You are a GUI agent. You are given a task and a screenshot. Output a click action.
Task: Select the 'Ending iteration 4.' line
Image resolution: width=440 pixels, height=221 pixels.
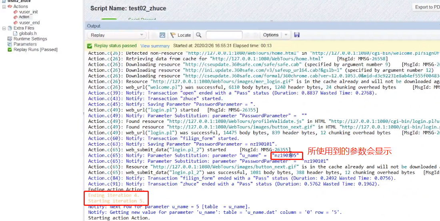click(114, 195)
